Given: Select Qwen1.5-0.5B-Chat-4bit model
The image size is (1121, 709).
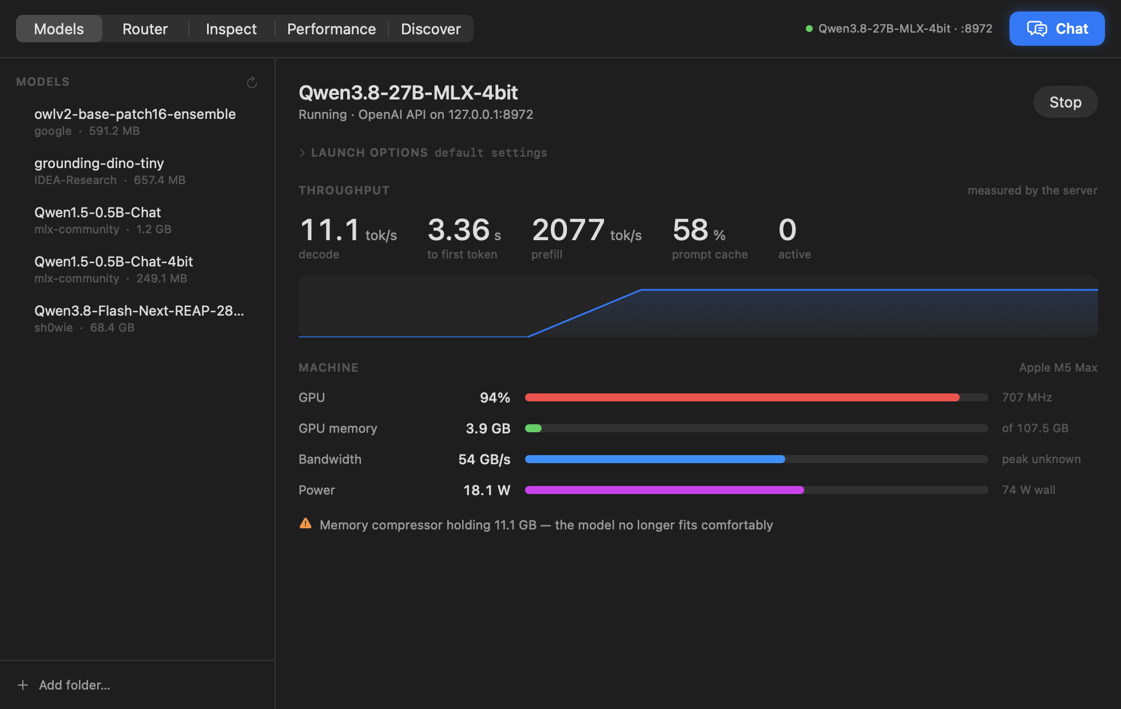Looking at the screenshot, I should pos(137,269).
